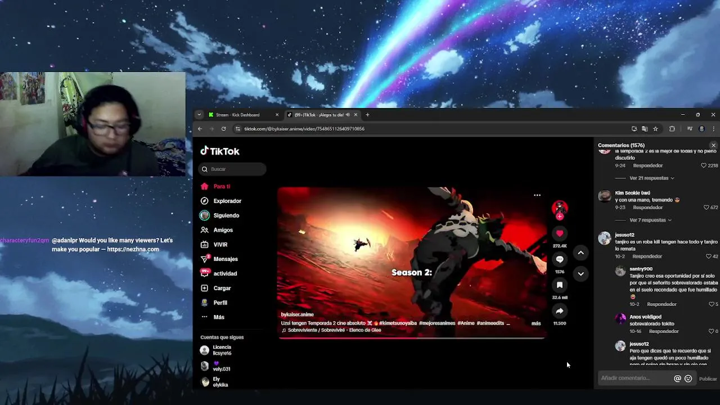The height and width of the screenshot is (405, 720).
Task: Open Kim Seokie's commenter avatar
Action: coord(605,196)
